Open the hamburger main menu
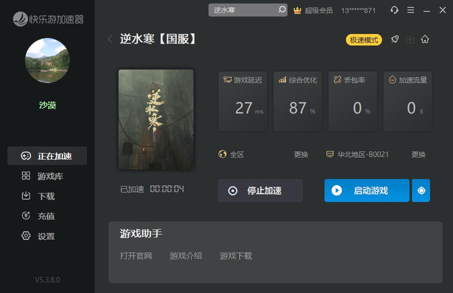This screenshot has width=453, height=293. pos(410,10)
